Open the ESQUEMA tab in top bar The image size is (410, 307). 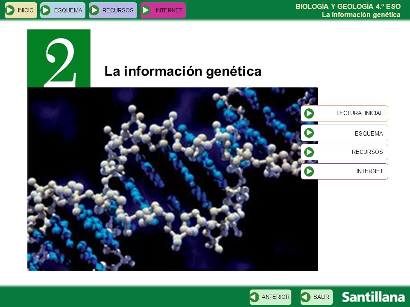click(x=63, y=10)
